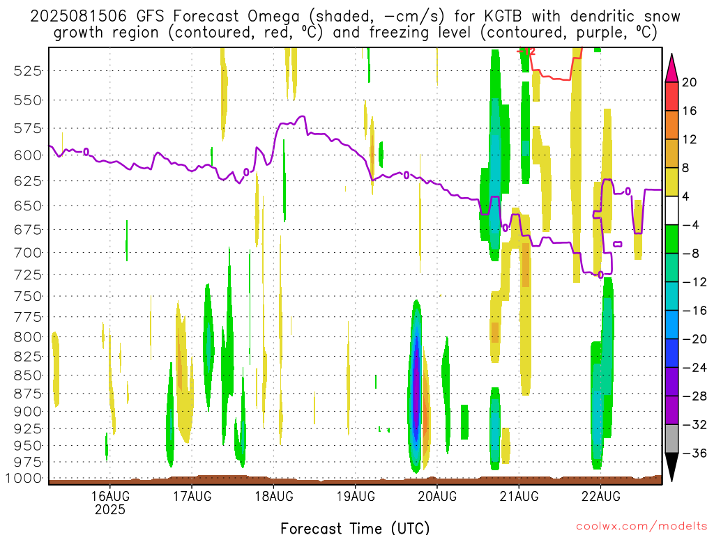Click the 550 pressure level label
The height and width of the screenshot is (535, 714).
point(27,100)
